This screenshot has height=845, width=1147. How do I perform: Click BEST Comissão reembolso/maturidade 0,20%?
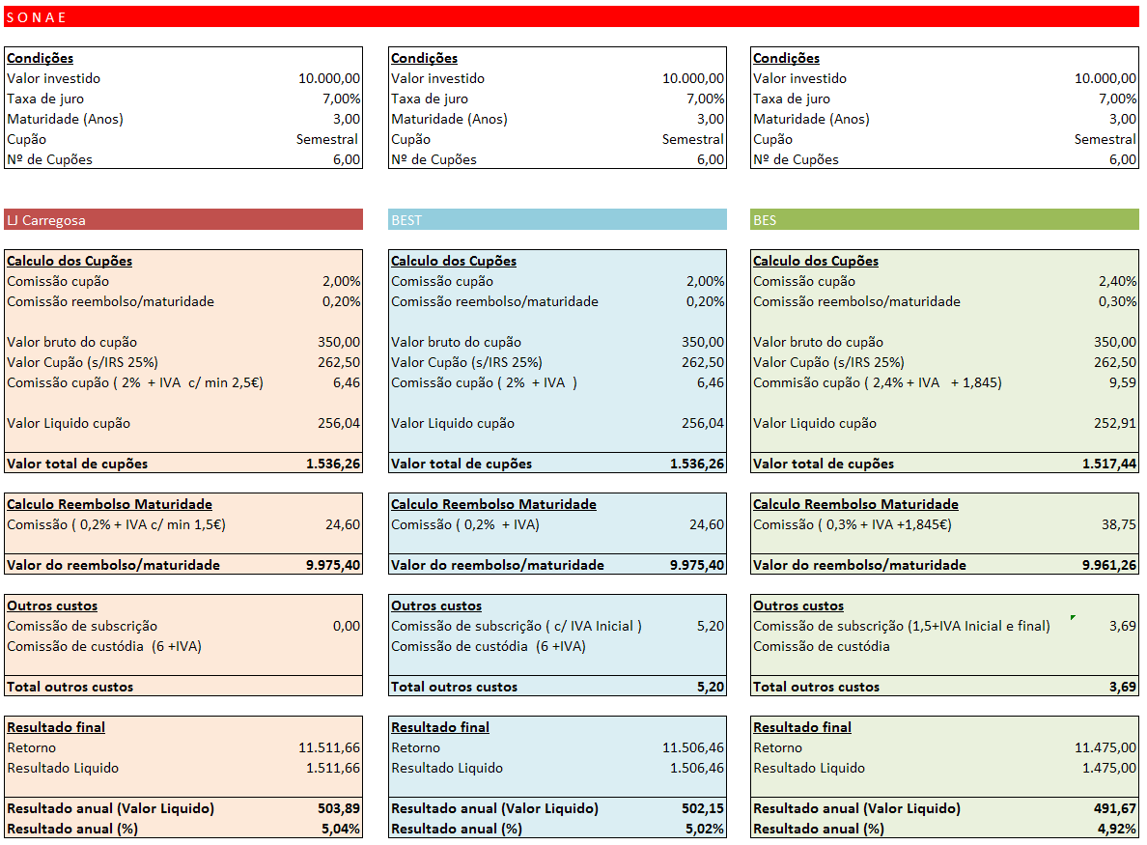pyautogui.click(x=705, y=301)
